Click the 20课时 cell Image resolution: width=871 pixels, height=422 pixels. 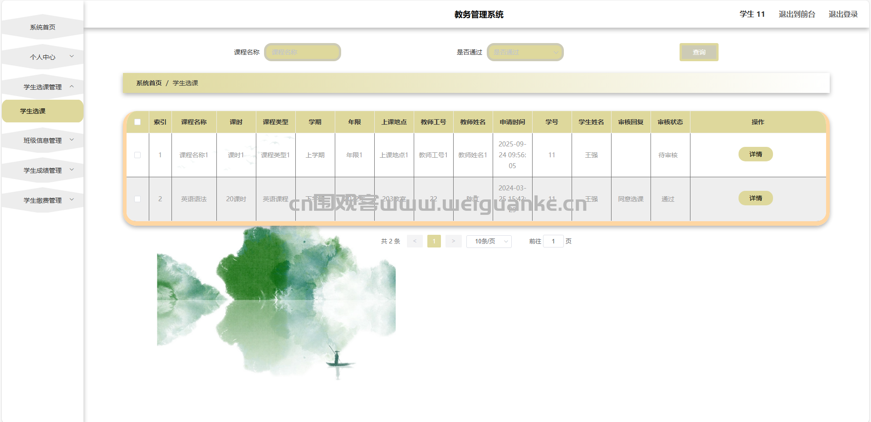(236, 199)
